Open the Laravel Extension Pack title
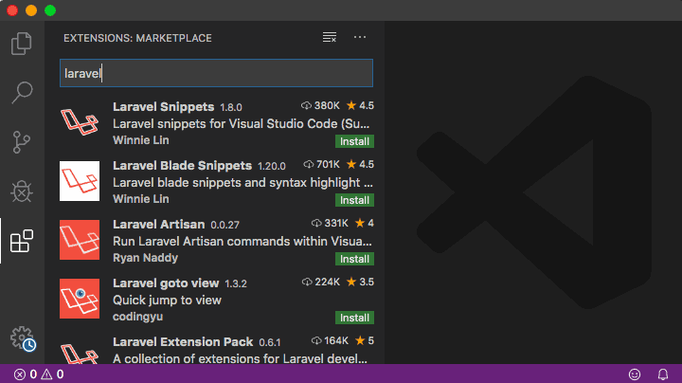The width and height of the screenshot is (682, 383). point(183,341)
